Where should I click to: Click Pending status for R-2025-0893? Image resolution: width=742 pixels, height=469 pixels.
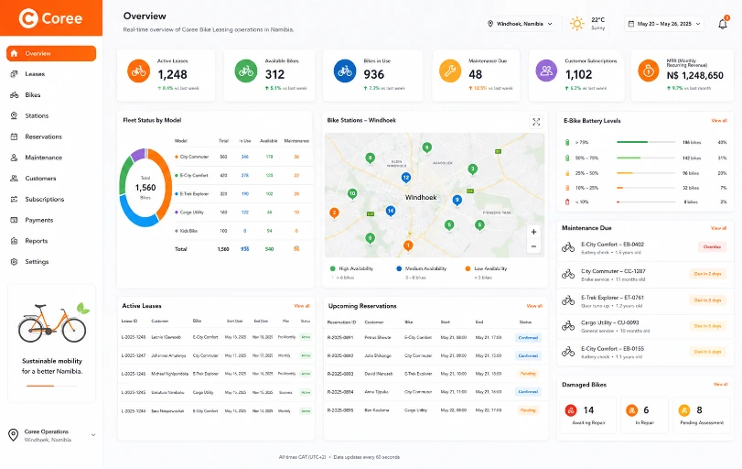point(528,374)
